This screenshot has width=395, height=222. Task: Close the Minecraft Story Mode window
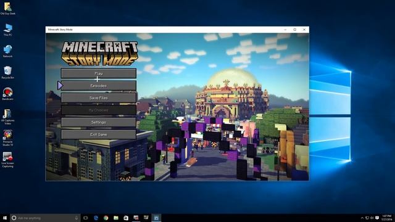click(304, 30)
